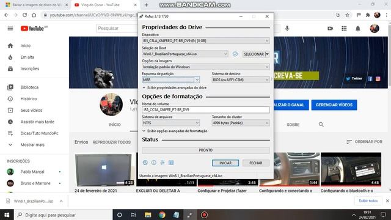Click Exibir todos downloads button
This screenshot has width=391, height=220.
[x=368, y=201]
